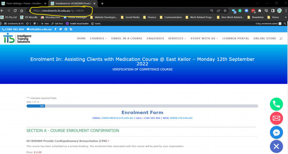Switch to the Form Settings browser tab

coord(24,3)
